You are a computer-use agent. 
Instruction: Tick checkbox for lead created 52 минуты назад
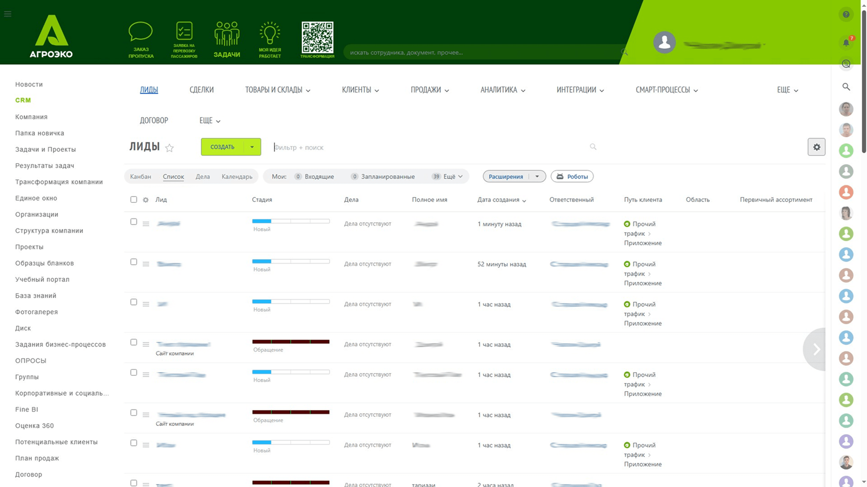[134, 262]
